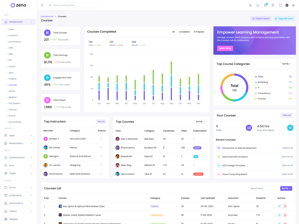Screen dimensions: 299x224
Task: Click Learn More on the banner
Action: [x=225, y=48]
